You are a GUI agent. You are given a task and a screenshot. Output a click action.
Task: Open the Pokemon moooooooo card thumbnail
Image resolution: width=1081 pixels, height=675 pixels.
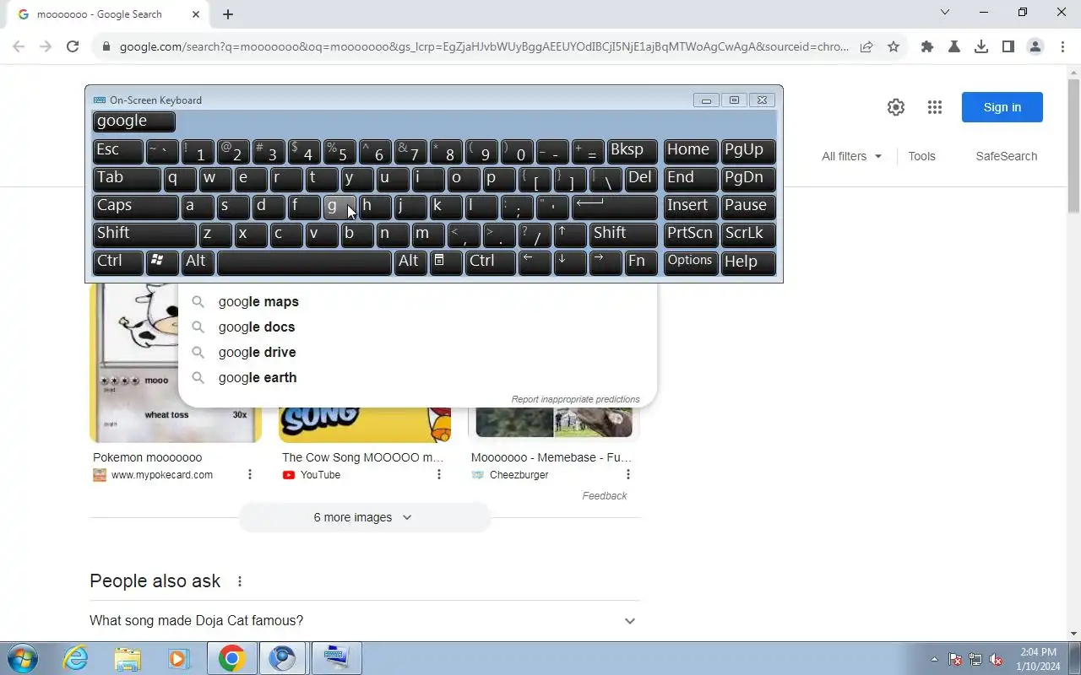(x=176, y=363)
